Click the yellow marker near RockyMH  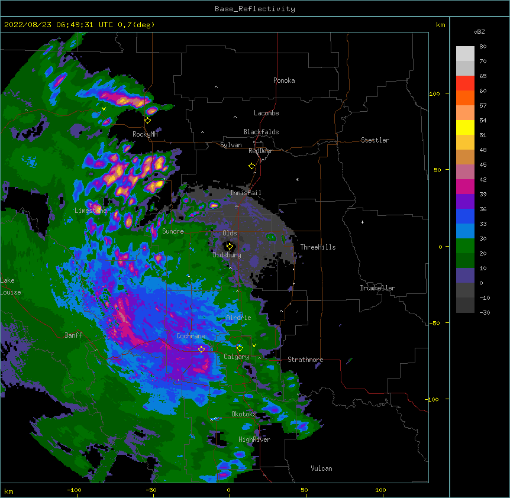(x=148, y=120)
